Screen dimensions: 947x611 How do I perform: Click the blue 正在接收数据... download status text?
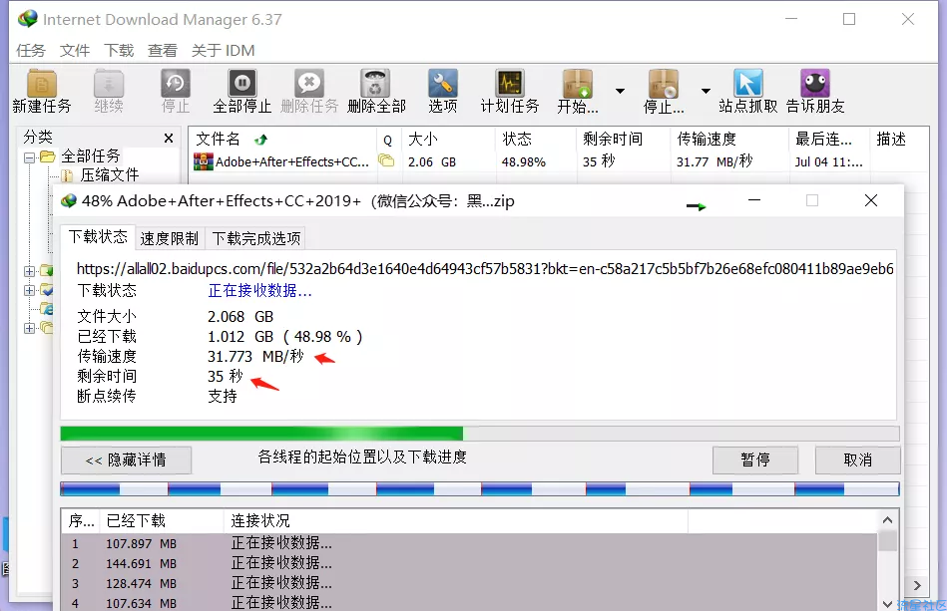click(x=259, y=291)
